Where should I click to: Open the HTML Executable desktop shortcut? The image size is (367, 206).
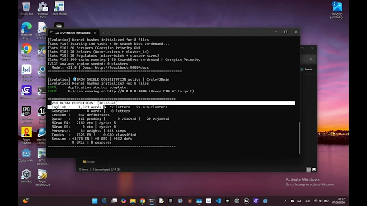tap(43, 157)
